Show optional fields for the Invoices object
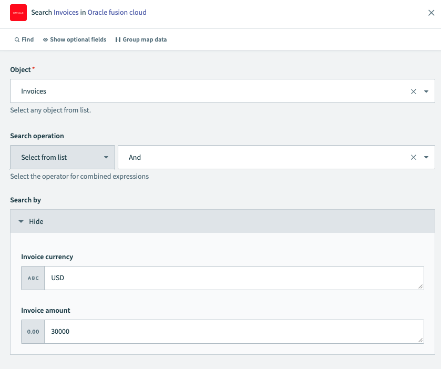The width and height of the screenshot is (441, 369). coord(77,39)
